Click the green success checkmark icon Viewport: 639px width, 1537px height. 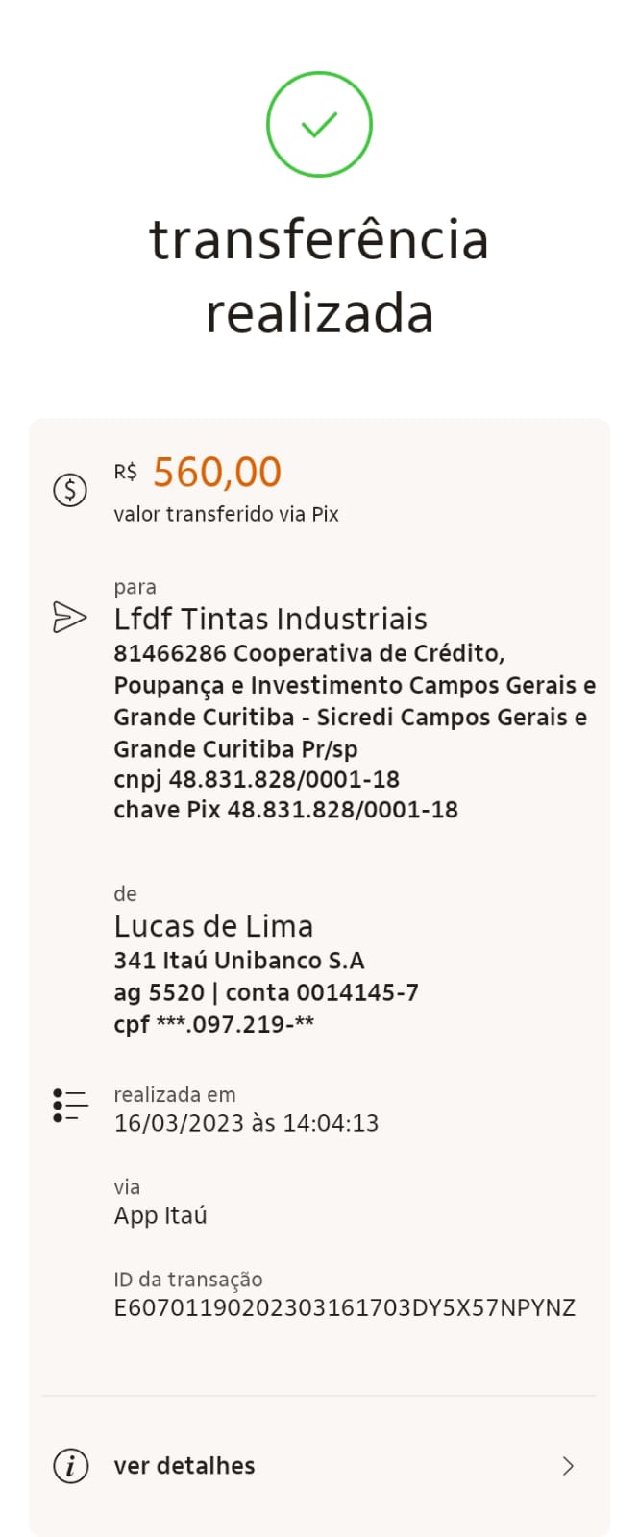319,125
